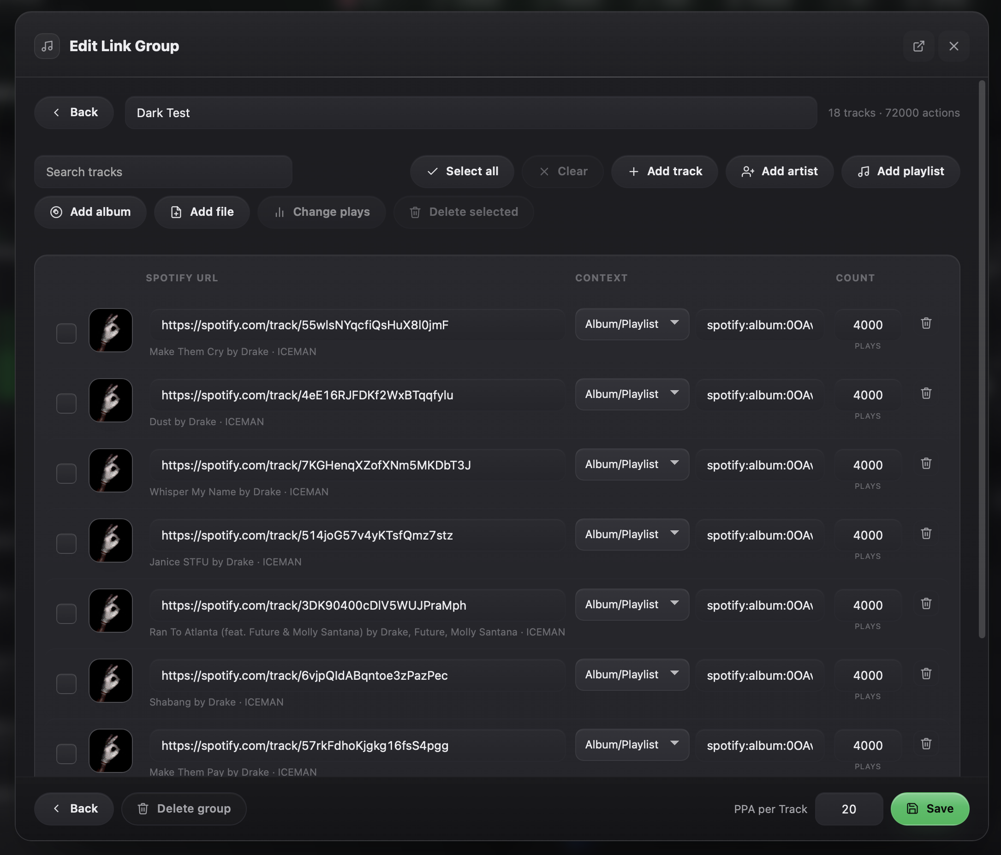Change context type dropdown for Shabang
This screenshot has width=1001, height=855.
pos(632,674)
